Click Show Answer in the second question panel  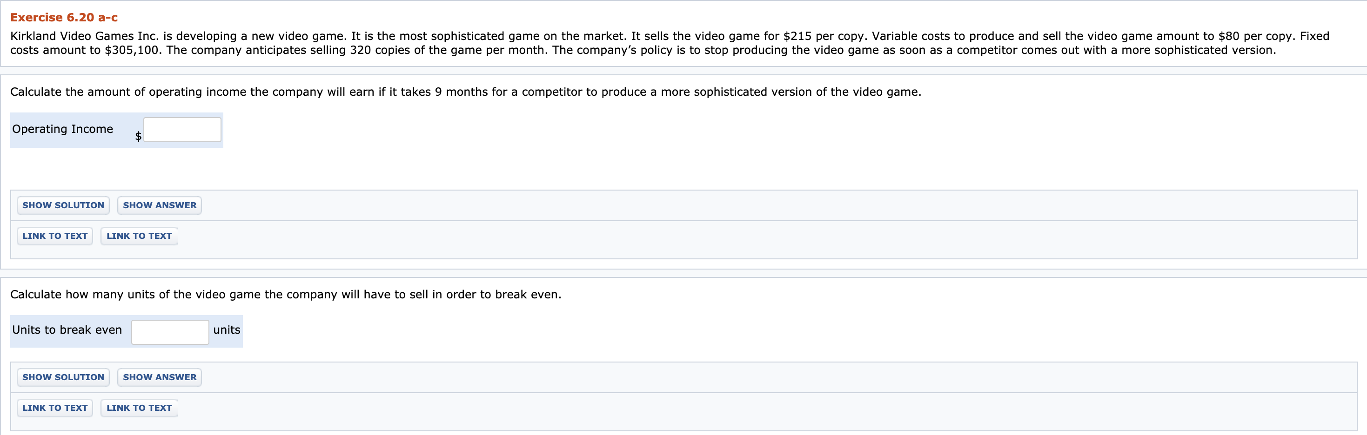click(159, 377)
